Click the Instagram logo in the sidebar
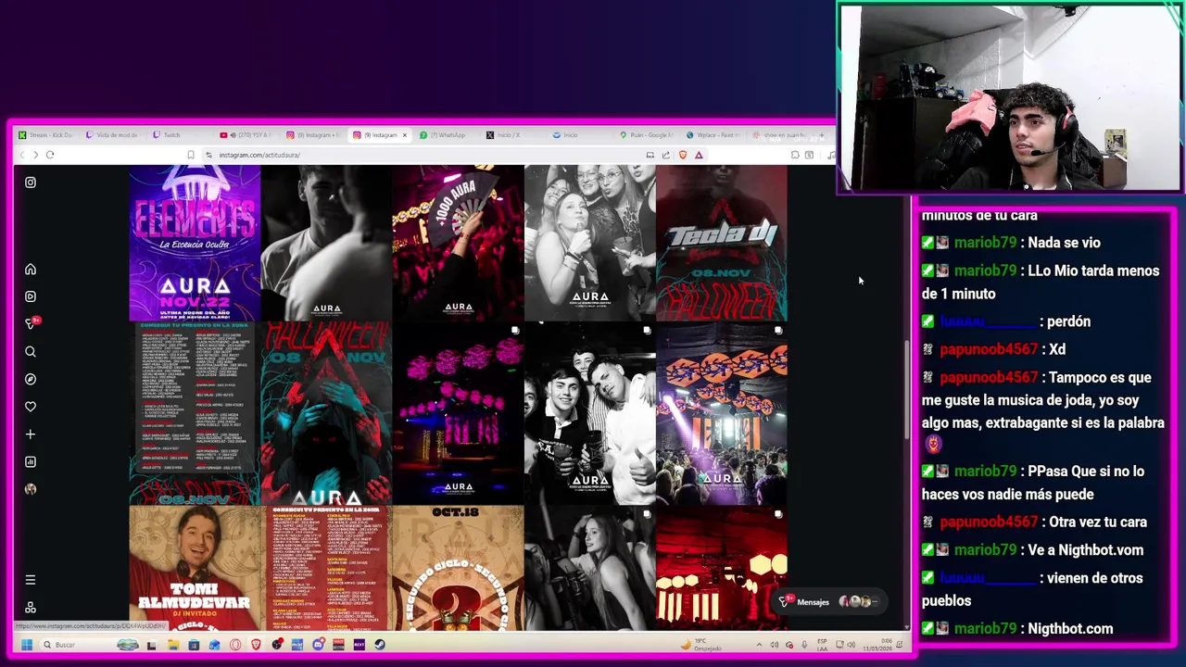This screenshot has width=1186, height=667. pos(31,182)
